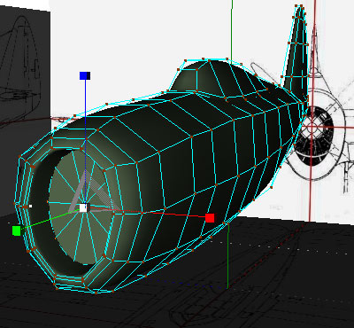Select the small white vertex on cowling rim
Image resolution: width=354 pixels, height=328 pixels.
(x=30, y=206)
